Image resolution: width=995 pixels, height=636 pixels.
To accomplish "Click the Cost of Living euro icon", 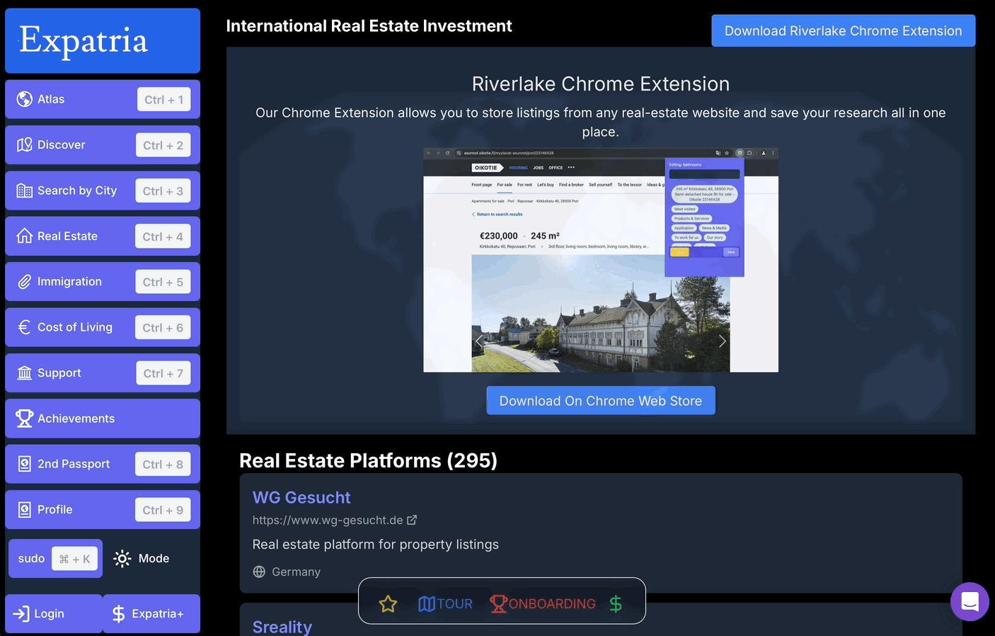I will point(25,327).
